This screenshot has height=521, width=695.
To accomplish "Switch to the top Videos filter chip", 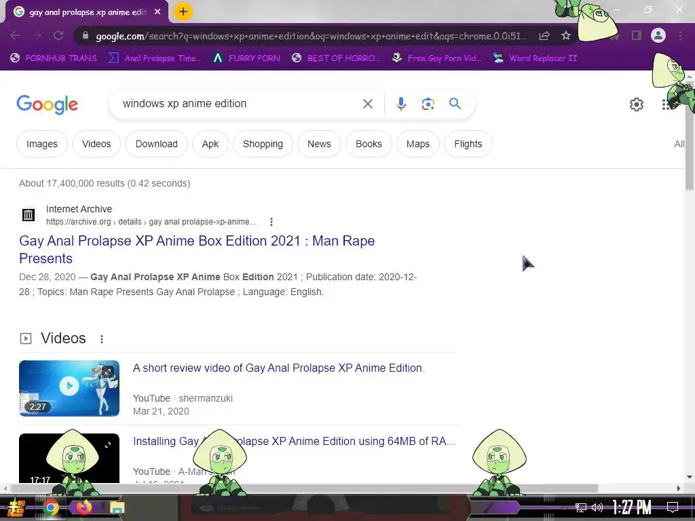I will tap(96, 144).
